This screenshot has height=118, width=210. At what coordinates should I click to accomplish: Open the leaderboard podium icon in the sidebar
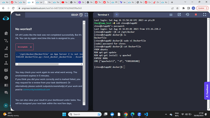[6, 63]
